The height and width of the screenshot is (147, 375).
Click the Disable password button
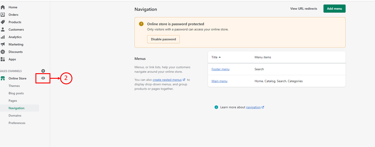[163, 39]
